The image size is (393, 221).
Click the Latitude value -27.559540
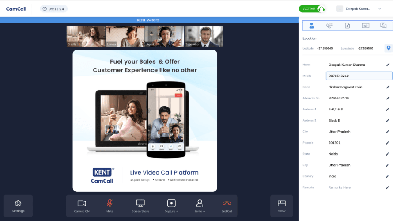(325, 48)
